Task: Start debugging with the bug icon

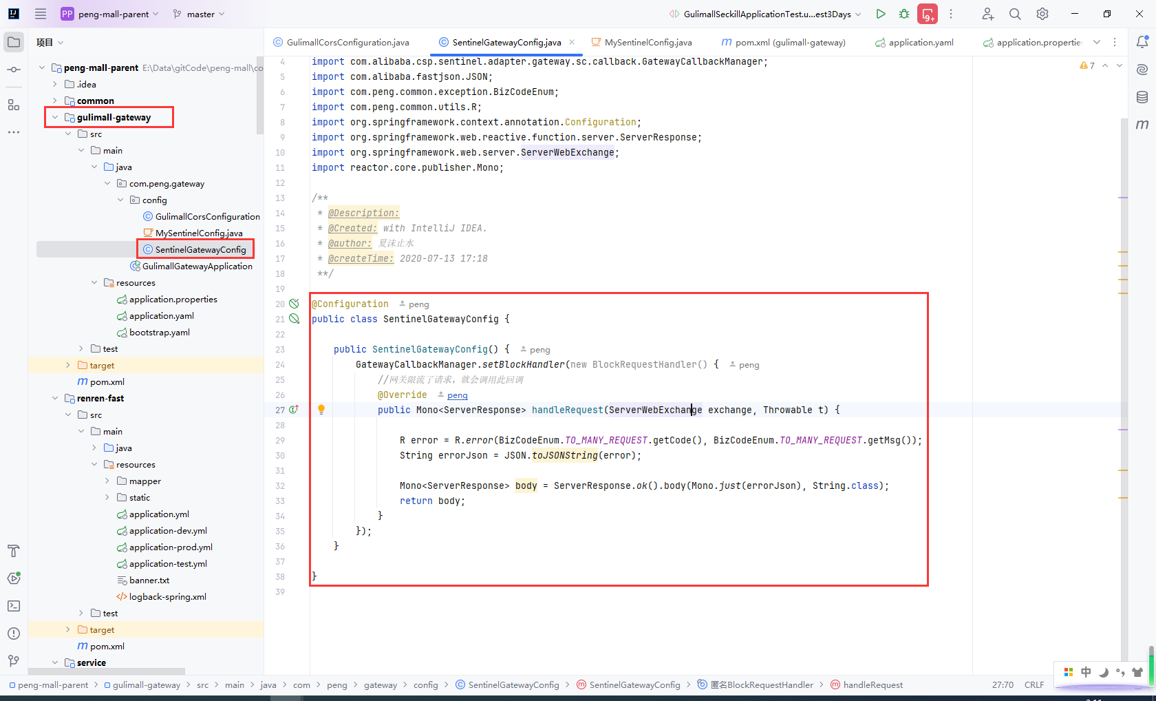Action: 904,14
